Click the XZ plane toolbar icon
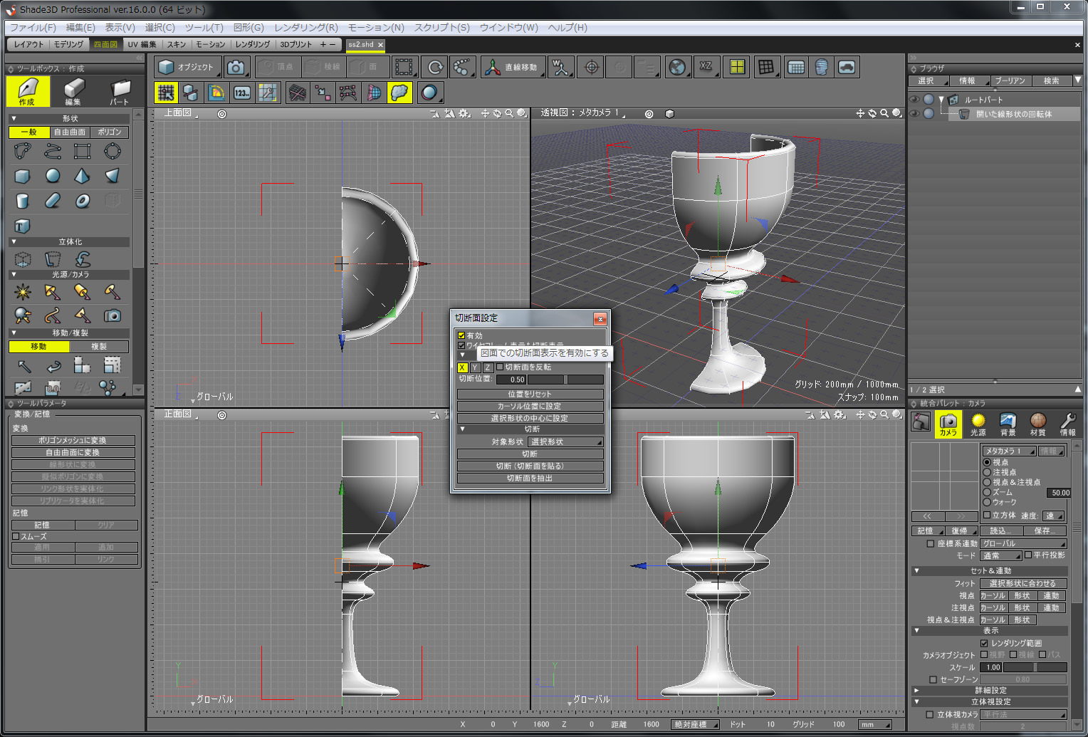This screenshot has height=737, width=1088. pyautogui.click(x=706, y=67)
